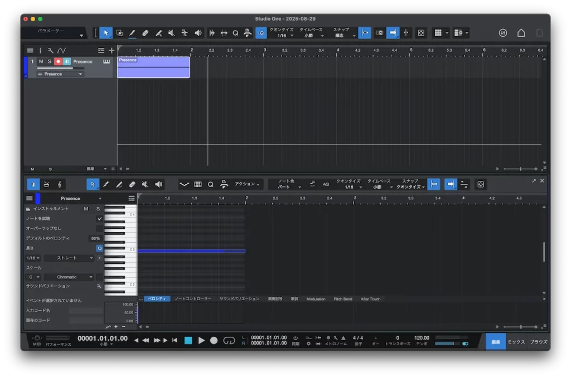
Task: Toggle the ノートを試聴 checkbox
Action: pyautogui.click(x=99, y=219)
